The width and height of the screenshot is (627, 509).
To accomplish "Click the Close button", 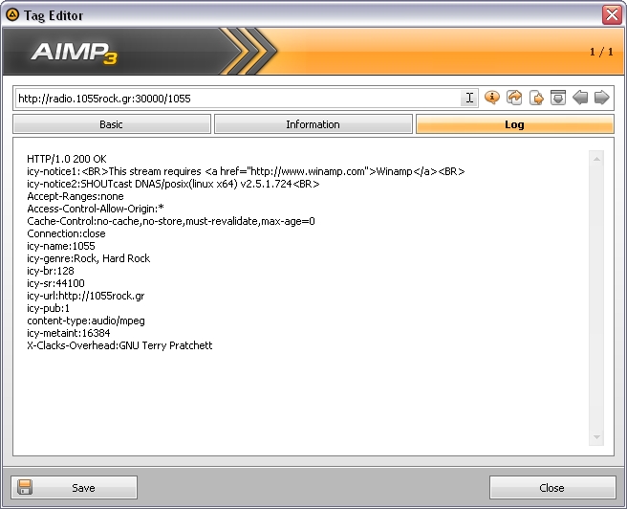I will pos(552,487).
